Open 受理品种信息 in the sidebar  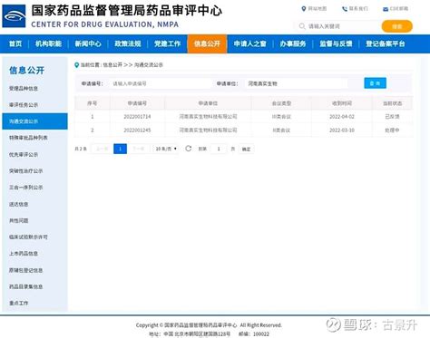pos(24,89)
